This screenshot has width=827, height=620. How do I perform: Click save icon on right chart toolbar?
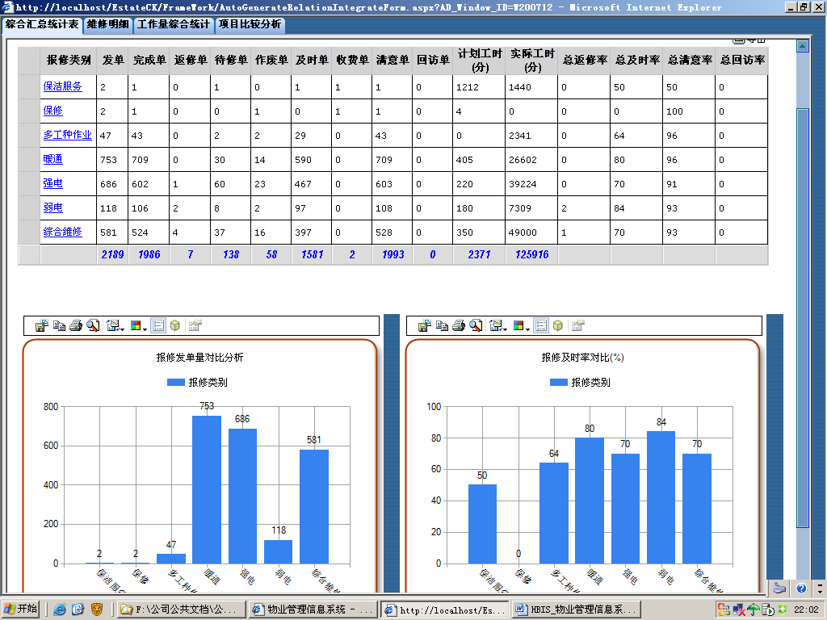424,325
